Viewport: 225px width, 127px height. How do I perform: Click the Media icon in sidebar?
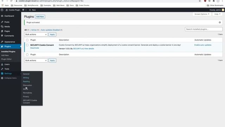pyautogui.click(x=2, y=27)
